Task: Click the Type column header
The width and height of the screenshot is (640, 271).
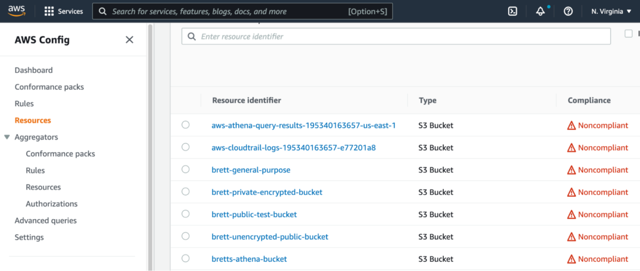Action: [x=427, y=100]
